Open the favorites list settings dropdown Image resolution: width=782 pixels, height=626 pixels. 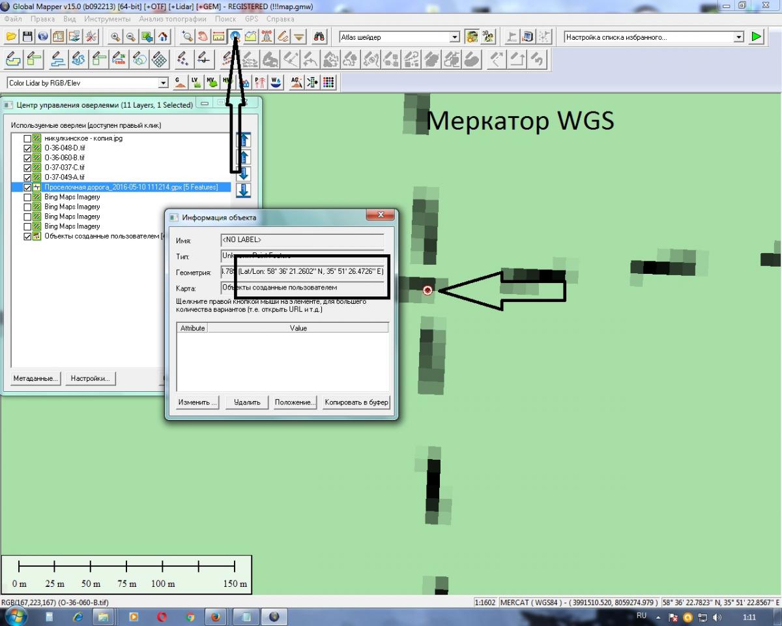pos(738,38)
